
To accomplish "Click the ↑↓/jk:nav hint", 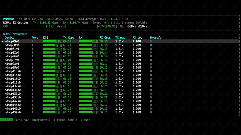I will click(21, 120).
